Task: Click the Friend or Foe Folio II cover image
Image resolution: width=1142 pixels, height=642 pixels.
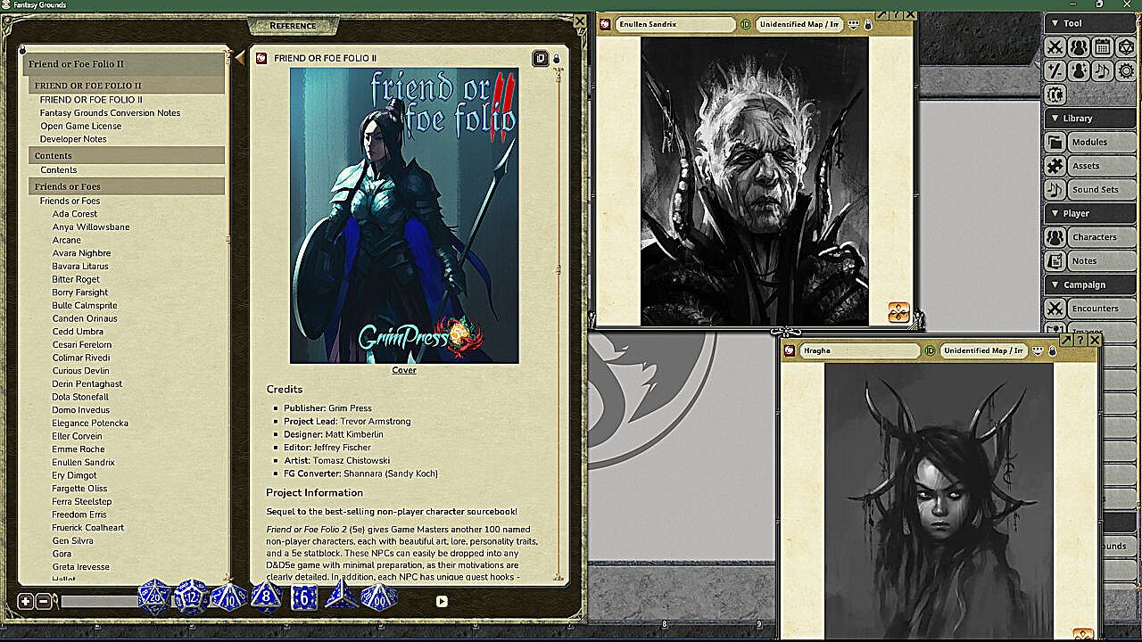Action: click(x=404, y=216)
